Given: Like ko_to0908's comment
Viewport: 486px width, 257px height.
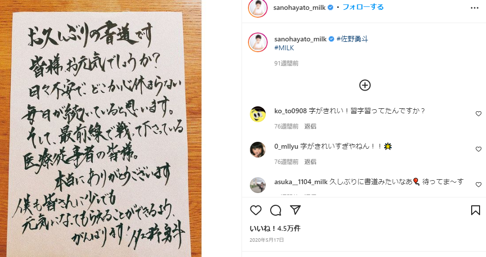Looking at the screenshot, I should [x=478, y=114].
